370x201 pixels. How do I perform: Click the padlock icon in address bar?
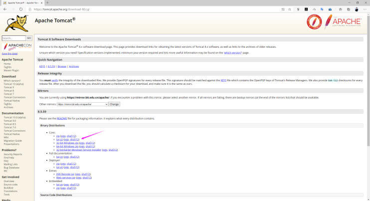pos(30,9)
